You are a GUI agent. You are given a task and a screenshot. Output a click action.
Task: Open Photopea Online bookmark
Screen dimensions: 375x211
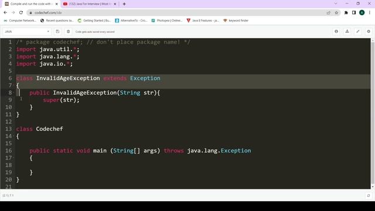point(167,21)
